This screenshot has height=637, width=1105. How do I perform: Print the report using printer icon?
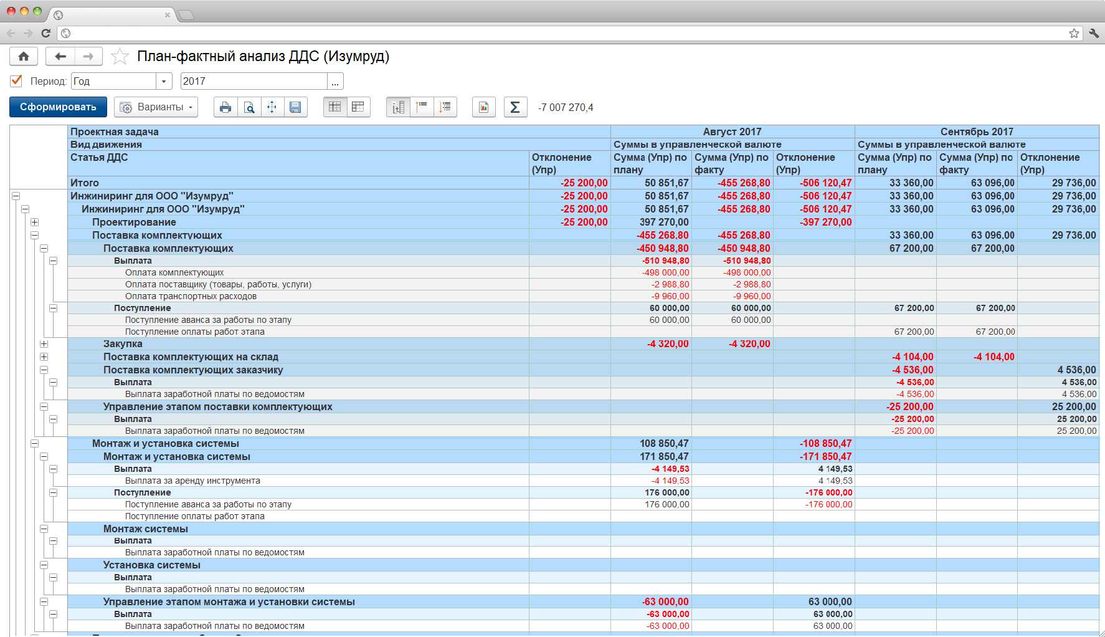point(225,107)
